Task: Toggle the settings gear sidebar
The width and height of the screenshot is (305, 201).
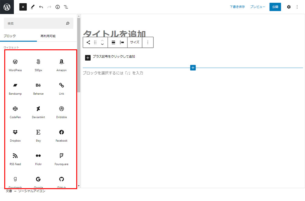Action: click(x=289, y=7)
